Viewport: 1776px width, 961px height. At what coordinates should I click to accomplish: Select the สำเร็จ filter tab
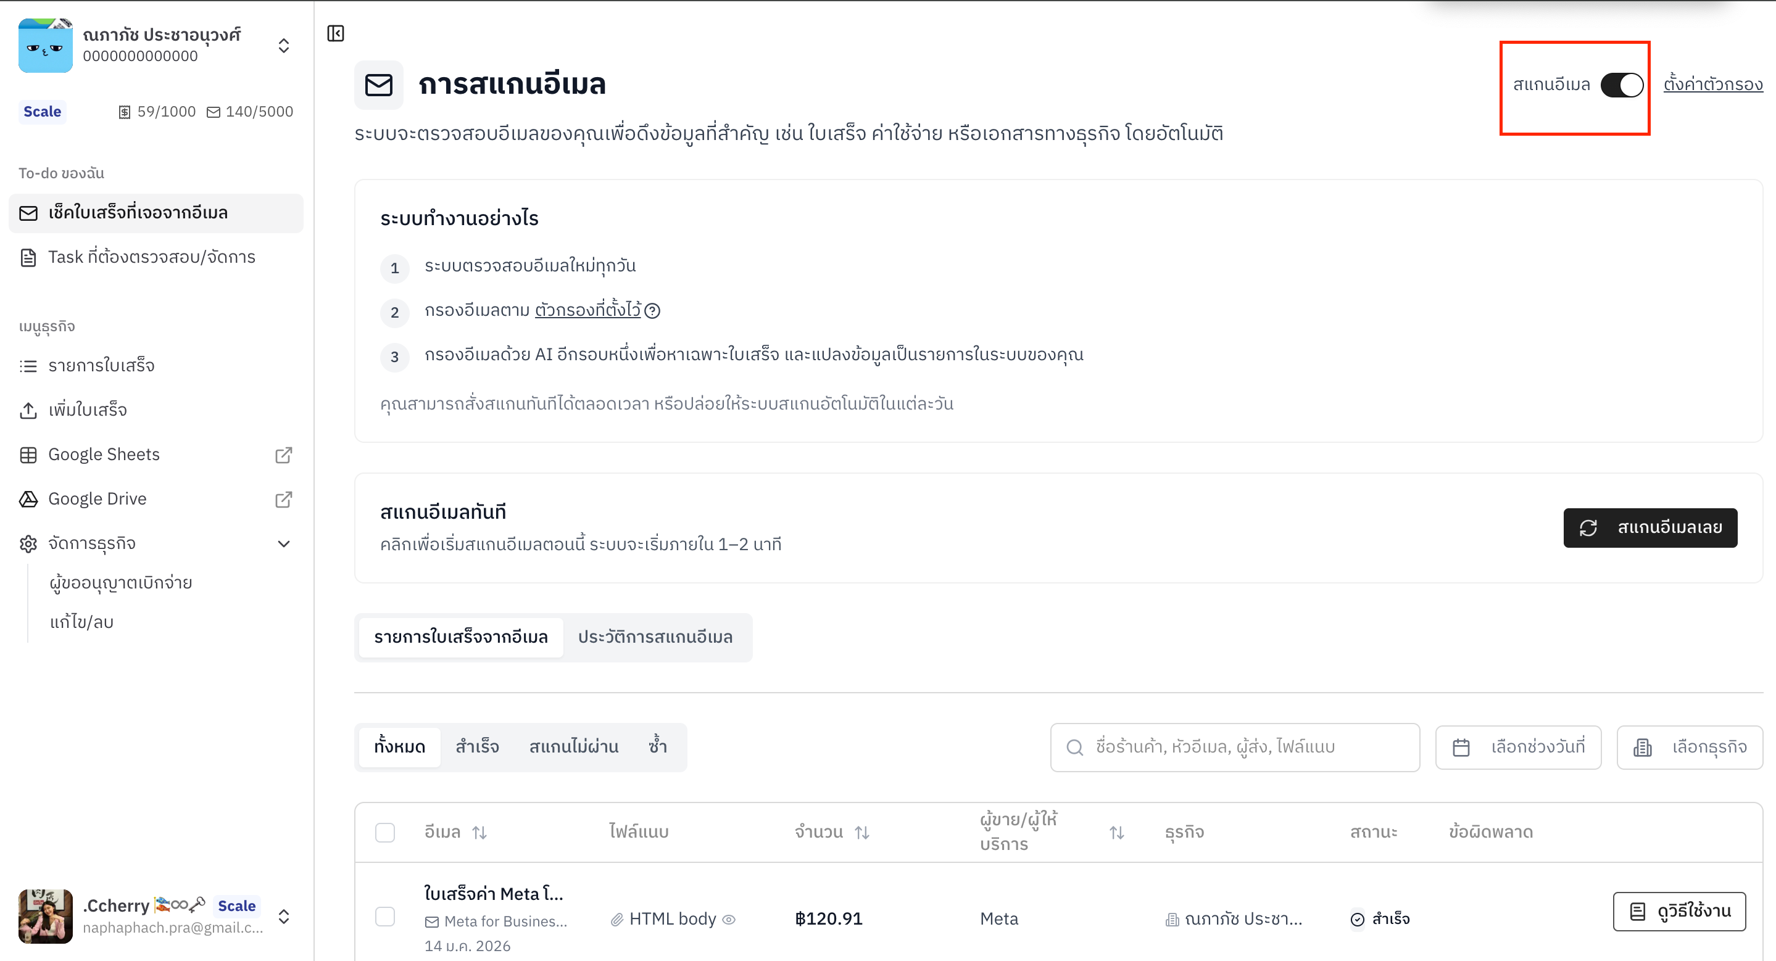476,746
